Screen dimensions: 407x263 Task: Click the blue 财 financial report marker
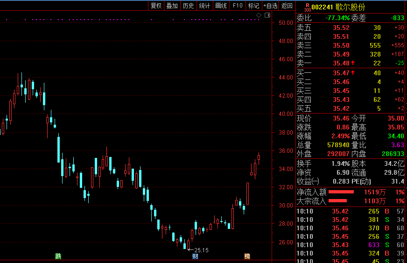coord(195,256)
